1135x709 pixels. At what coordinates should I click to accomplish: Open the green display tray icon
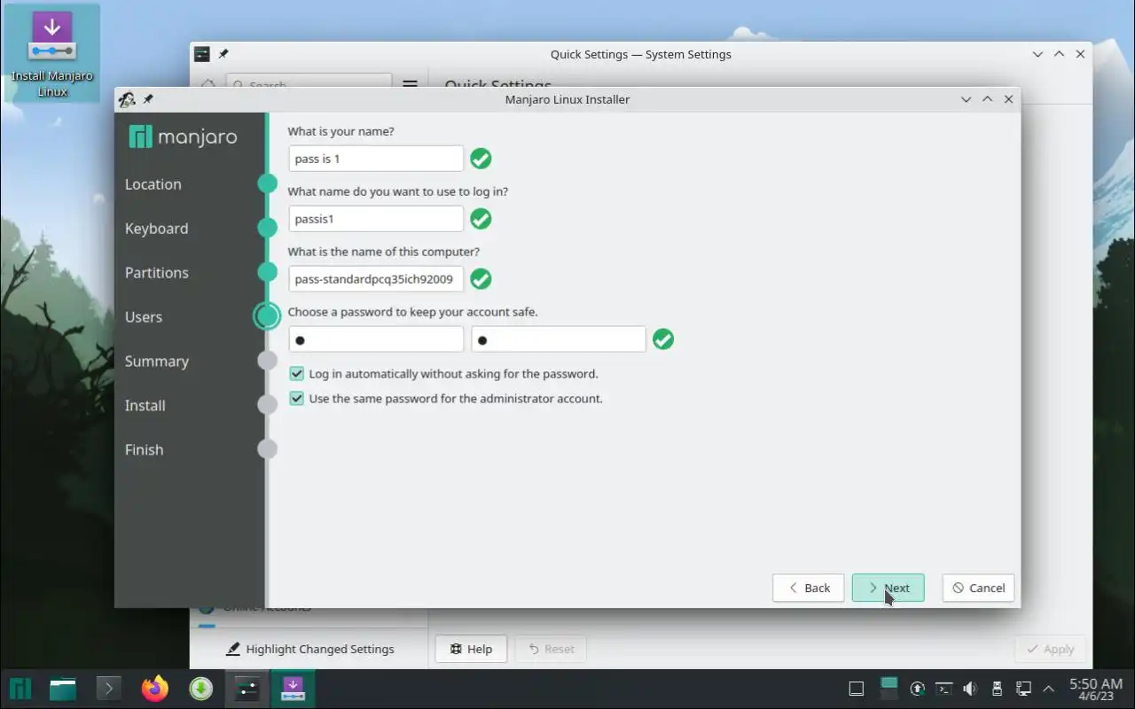tap(888, 688)
